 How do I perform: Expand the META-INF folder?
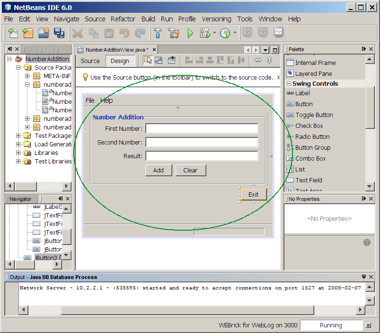coord(27,76)
